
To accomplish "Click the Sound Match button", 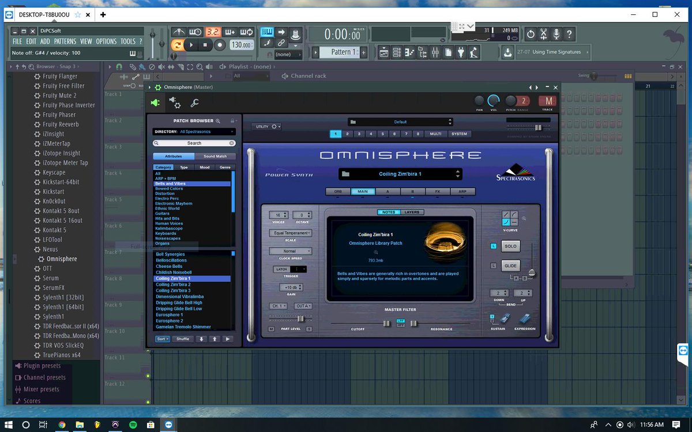I will [x=215, y=156].
